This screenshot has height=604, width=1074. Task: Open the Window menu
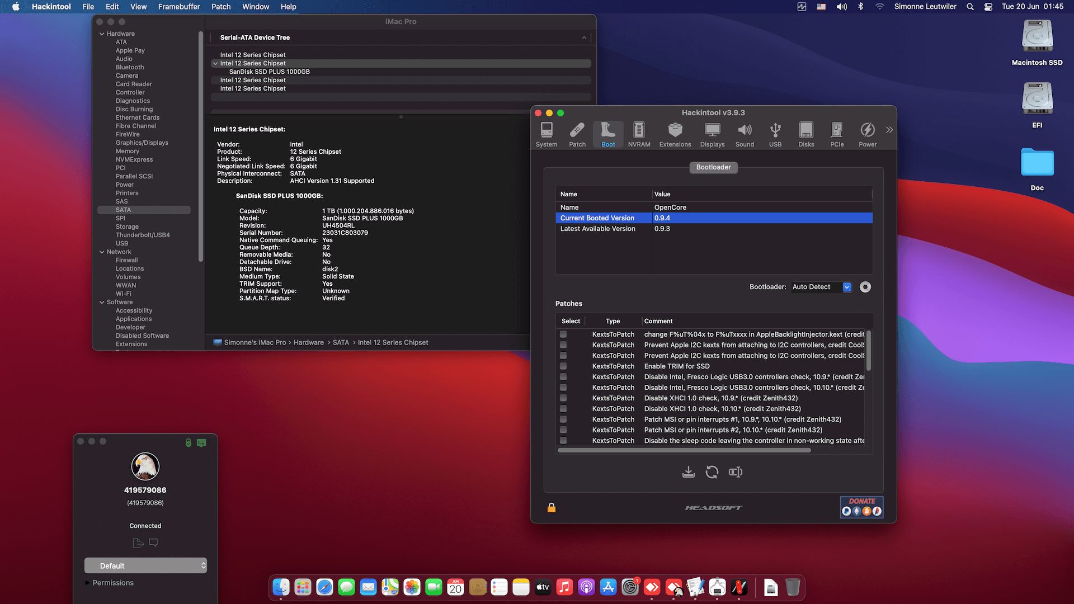coord(256,7)
